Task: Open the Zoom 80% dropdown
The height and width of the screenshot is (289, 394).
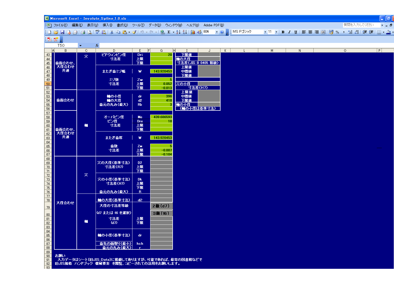Action: tap(217, 32)
